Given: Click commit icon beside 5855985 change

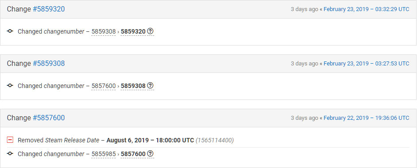Looking at the screenshot, I should 10,154.
